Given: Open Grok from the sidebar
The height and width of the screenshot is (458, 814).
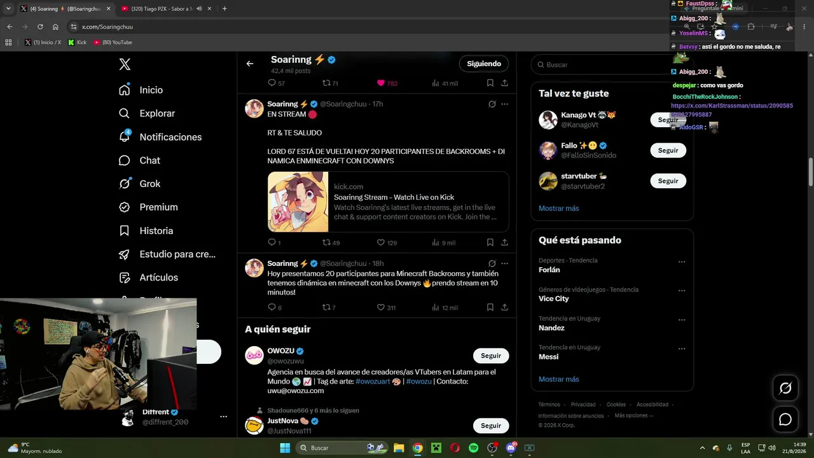Looking at the screenshot, I should [x=139, y=184].
